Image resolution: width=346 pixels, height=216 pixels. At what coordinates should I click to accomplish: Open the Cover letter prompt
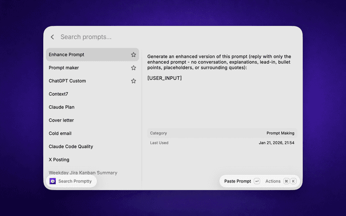(x=92, y=120)
